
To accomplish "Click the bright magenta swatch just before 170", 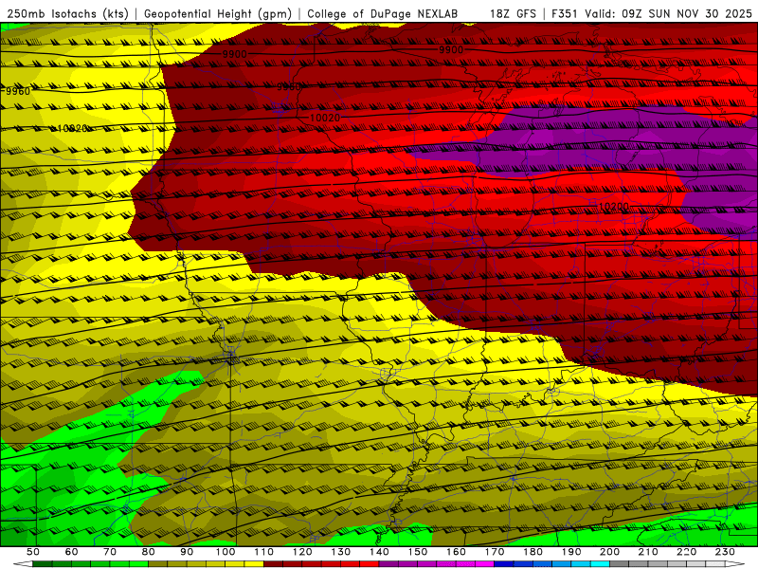I will click(484, 563).
